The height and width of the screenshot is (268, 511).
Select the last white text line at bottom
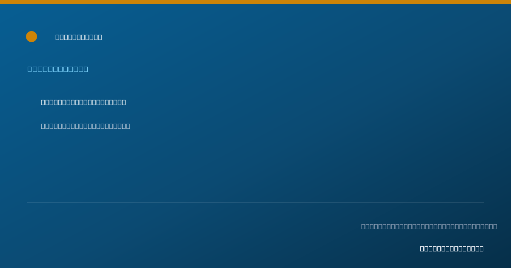(x=452, y=248)
